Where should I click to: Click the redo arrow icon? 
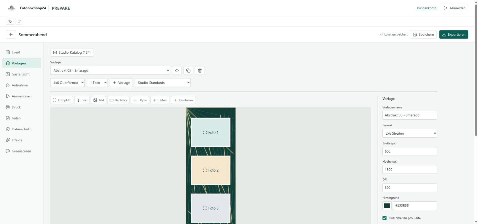(x=19, y=21)
